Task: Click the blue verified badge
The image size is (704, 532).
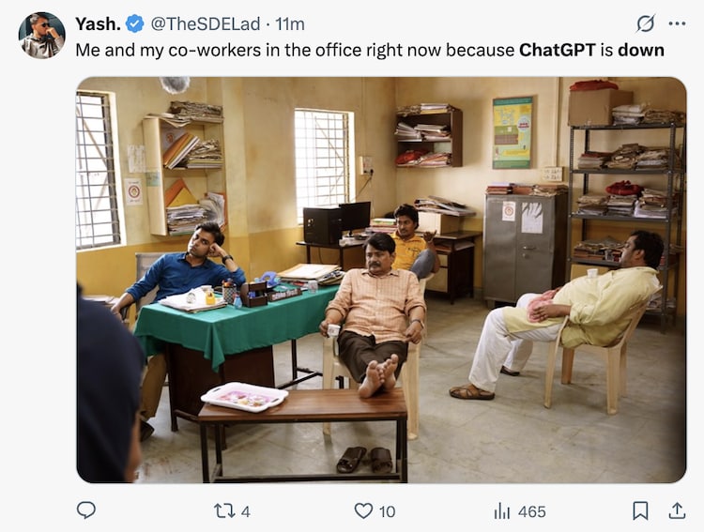Action: pyautogui.click(x=134, y=23)
